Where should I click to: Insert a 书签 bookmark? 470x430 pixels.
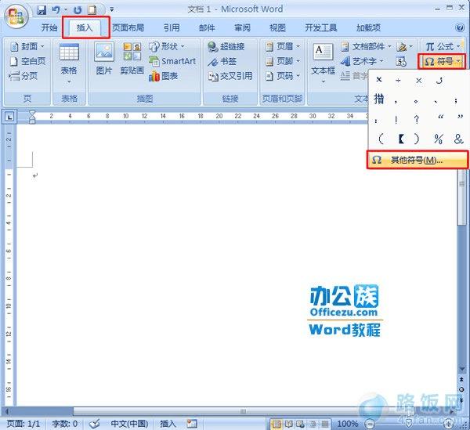pos(222,61)
